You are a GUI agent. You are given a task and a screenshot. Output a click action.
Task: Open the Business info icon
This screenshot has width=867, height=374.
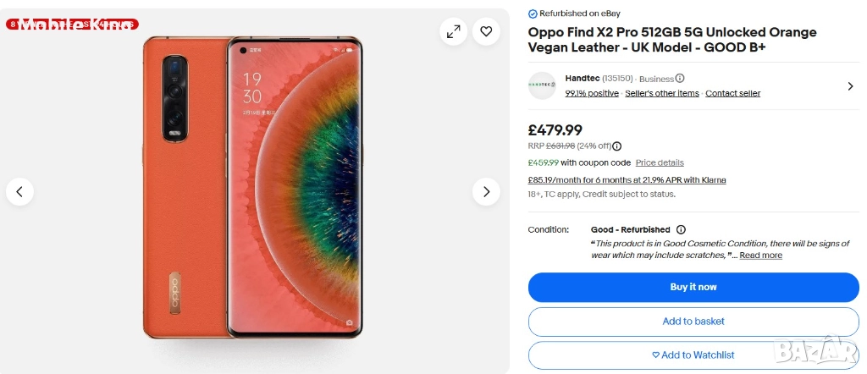680,79
